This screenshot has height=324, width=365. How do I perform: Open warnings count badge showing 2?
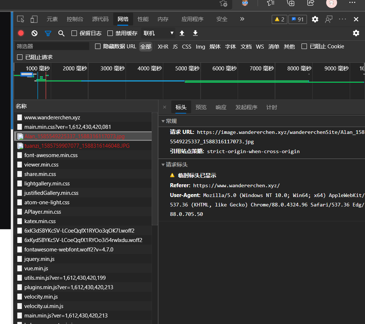(280, 19)
